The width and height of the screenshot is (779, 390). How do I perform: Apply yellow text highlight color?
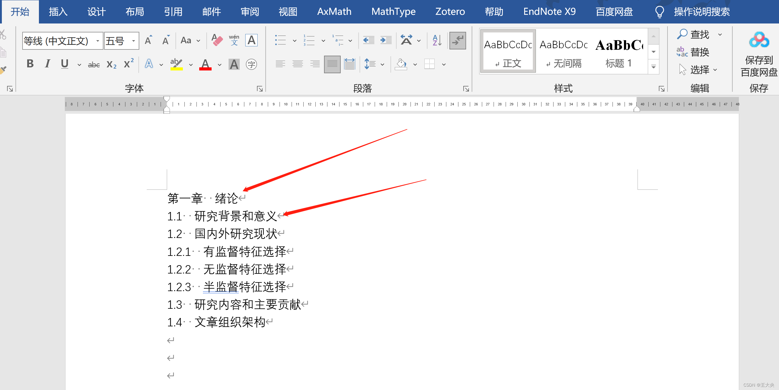pos(176,64)
